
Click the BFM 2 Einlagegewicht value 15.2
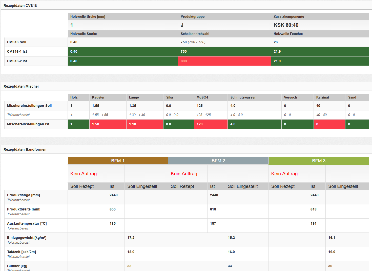(x=231, y=238)
